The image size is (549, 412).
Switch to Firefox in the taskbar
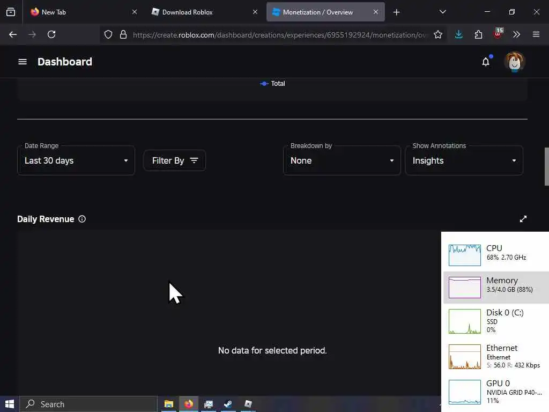pyautogui.click(x=189, y=404)
